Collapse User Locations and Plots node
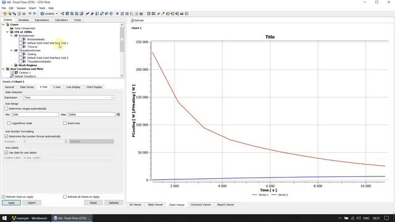Viewport: 395px width, 222px height. coord(3,68)
